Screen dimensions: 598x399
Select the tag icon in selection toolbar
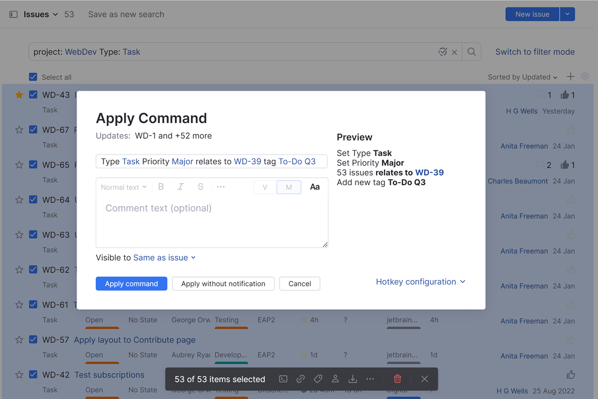(x=318, y=379)
